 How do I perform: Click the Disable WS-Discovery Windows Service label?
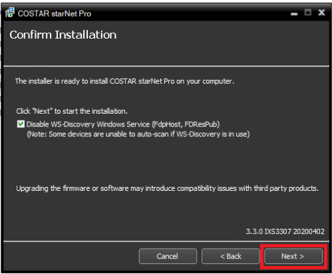click(123, 124)
